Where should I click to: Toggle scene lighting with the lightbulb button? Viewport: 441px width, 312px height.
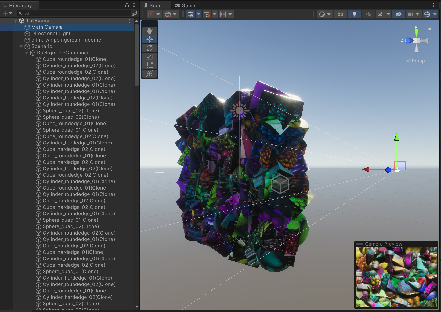[354, 14]
